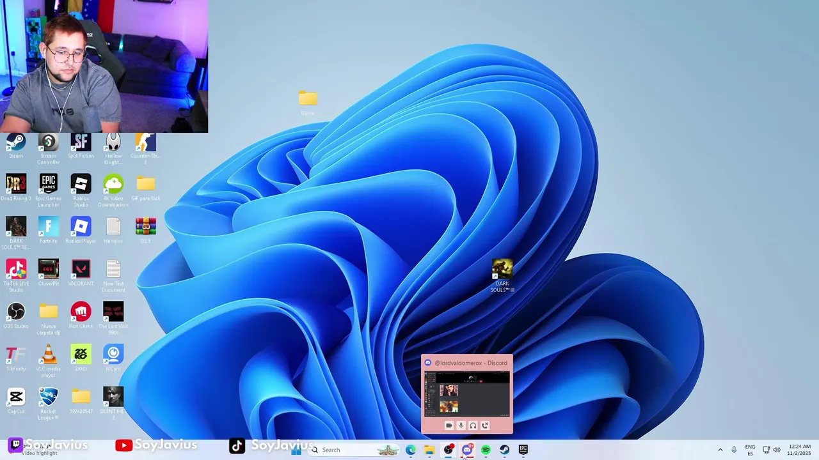Image resolution: width=819 pixels, height=460 pixels.
Task: Toggle camera in the Discord preview toolbar
Action: point(449,425)
